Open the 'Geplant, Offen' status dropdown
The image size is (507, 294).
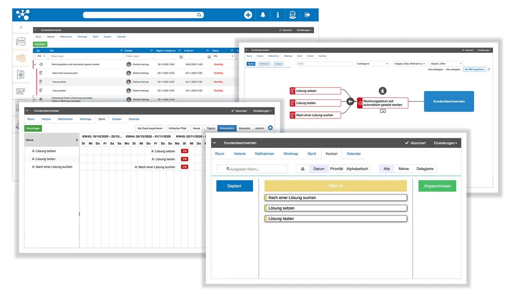click(446, 64)
